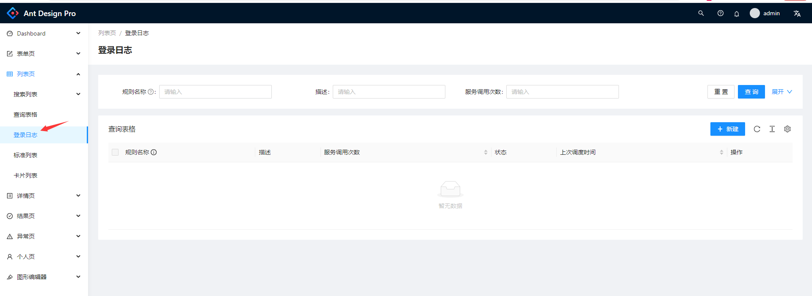
Task: Click the 描述 column header
Action: coord(265,152)
